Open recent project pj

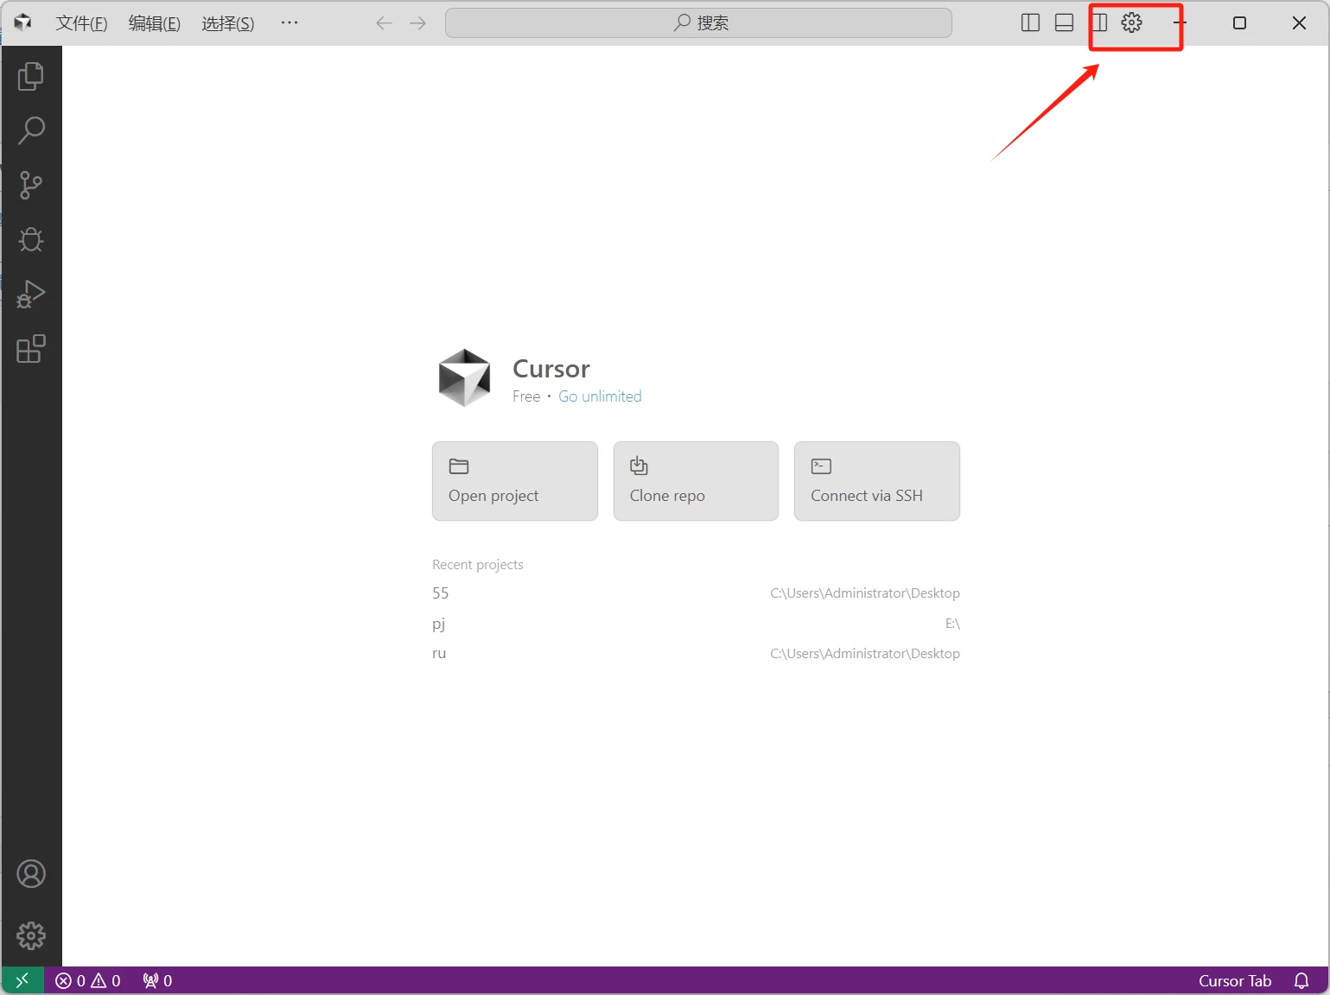439,624
